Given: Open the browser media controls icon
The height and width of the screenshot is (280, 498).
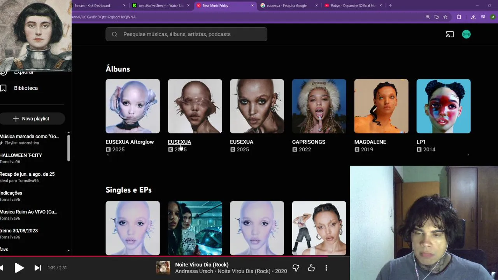Looking at the screenshot, I should [483, 17].
